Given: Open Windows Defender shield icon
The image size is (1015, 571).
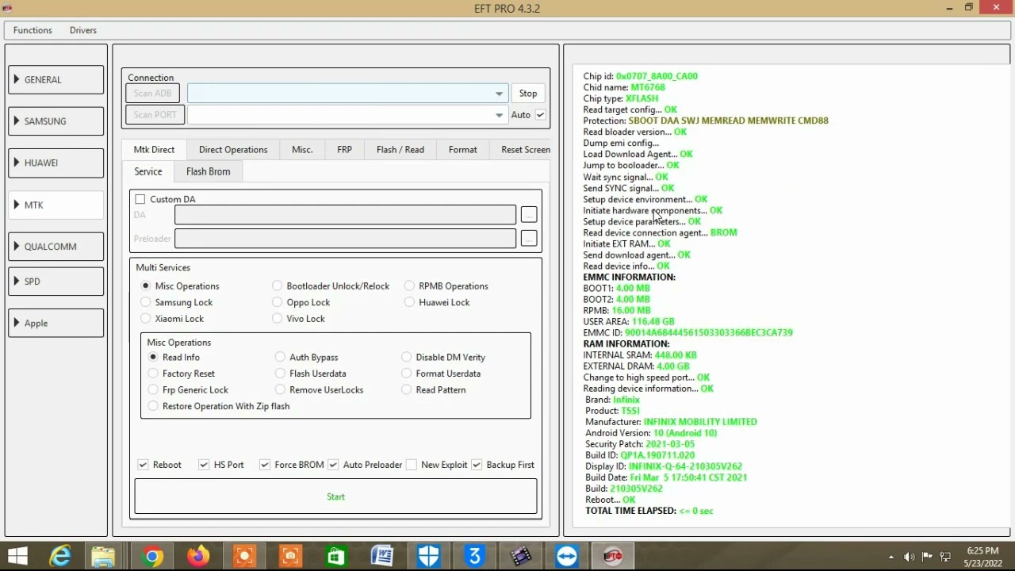Looking at the screenshot, I should click(428, 556).
